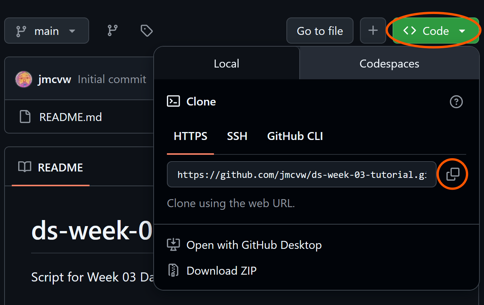Click the branches icon next to main

[113, 31]
